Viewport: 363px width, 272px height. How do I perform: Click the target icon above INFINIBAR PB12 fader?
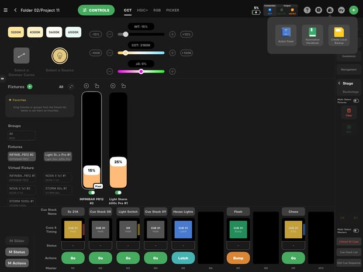(87, 86)
